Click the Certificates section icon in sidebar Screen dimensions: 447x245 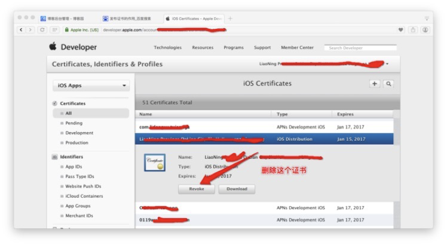click(55, 103)
